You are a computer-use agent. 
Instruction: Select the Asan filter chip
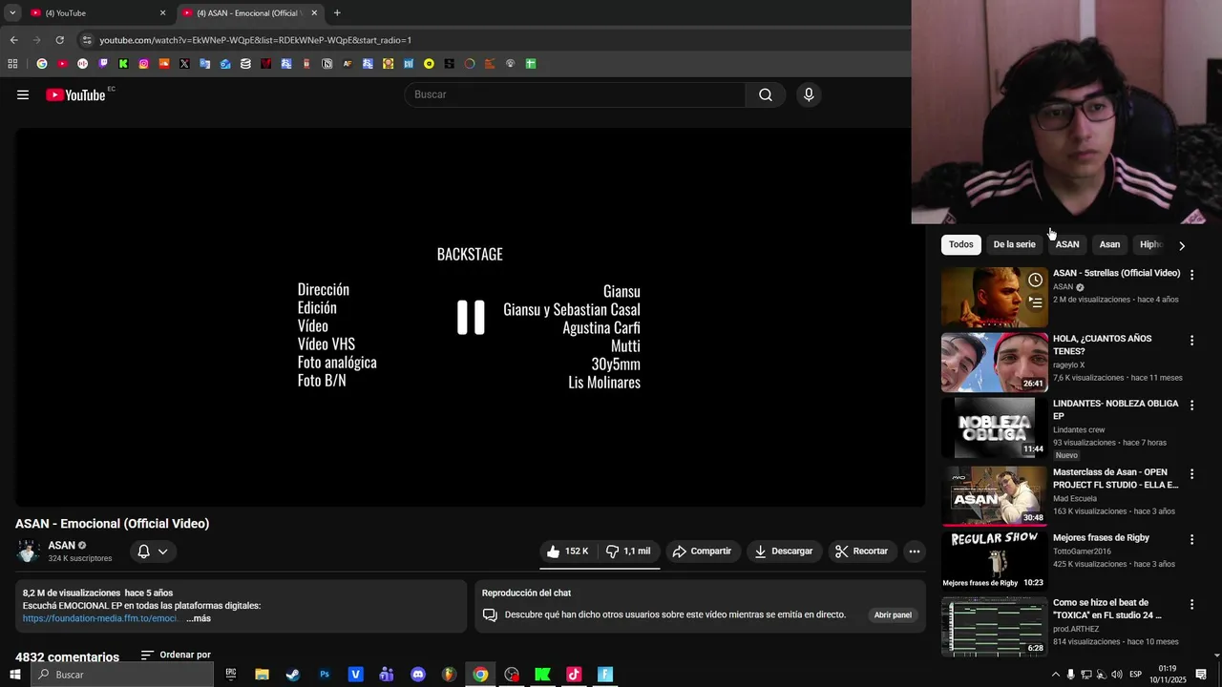coord(1109,244)
